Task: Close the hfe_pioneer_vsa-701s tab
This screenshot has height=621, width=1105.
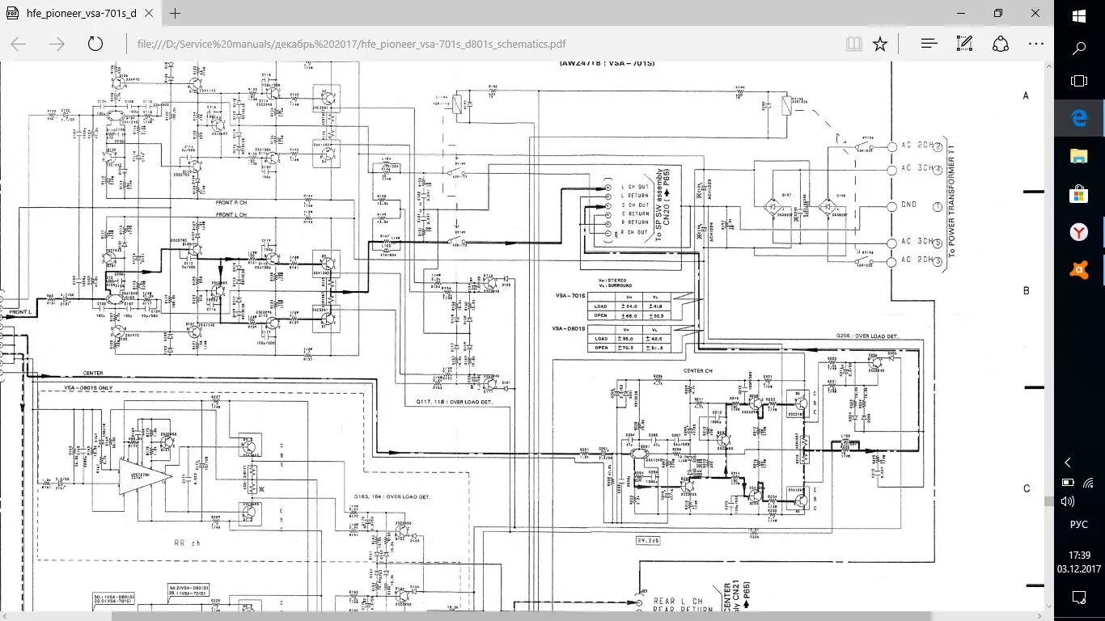Action: pyautogui.click(x=150, y=13)
